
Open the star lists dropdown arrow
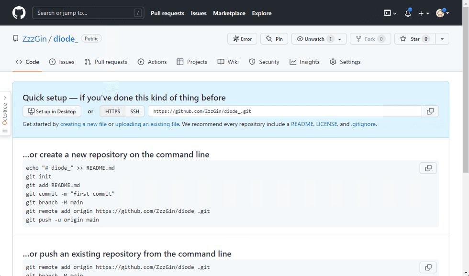(442, 39)
